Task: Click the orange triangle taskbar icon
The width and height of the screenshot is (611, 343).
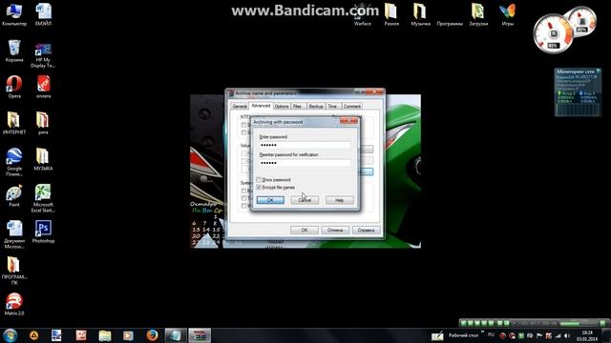Action: 34,335
